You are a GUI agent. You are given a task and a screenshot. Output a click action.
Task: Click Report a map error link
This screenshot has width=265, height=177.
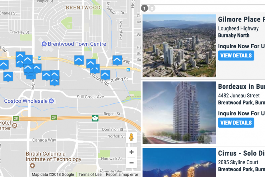point(122,175)
